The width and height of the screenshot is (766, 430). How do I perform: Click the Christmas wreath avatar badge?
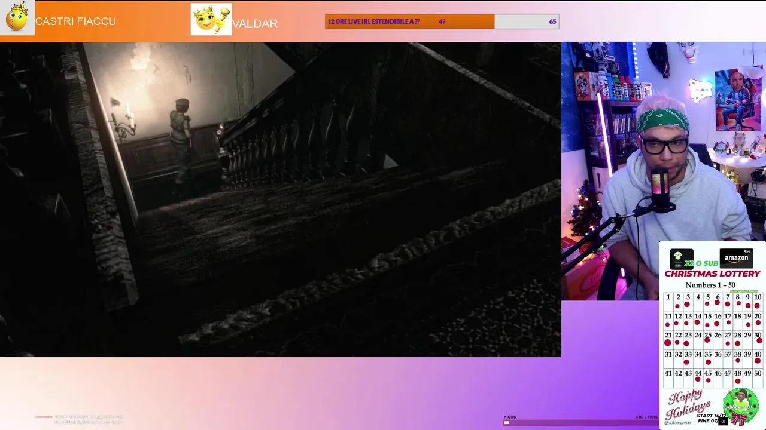741,406
